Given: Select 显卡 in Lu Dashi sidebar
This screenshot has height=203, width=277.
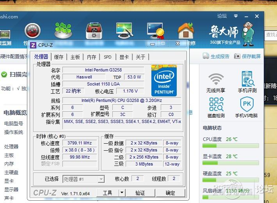Looking at the screenshot, I should pyautogui.click(x=9, y=181).
